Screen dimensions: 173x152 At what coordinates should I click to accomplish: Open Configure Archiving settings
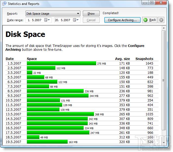(122, 20)
